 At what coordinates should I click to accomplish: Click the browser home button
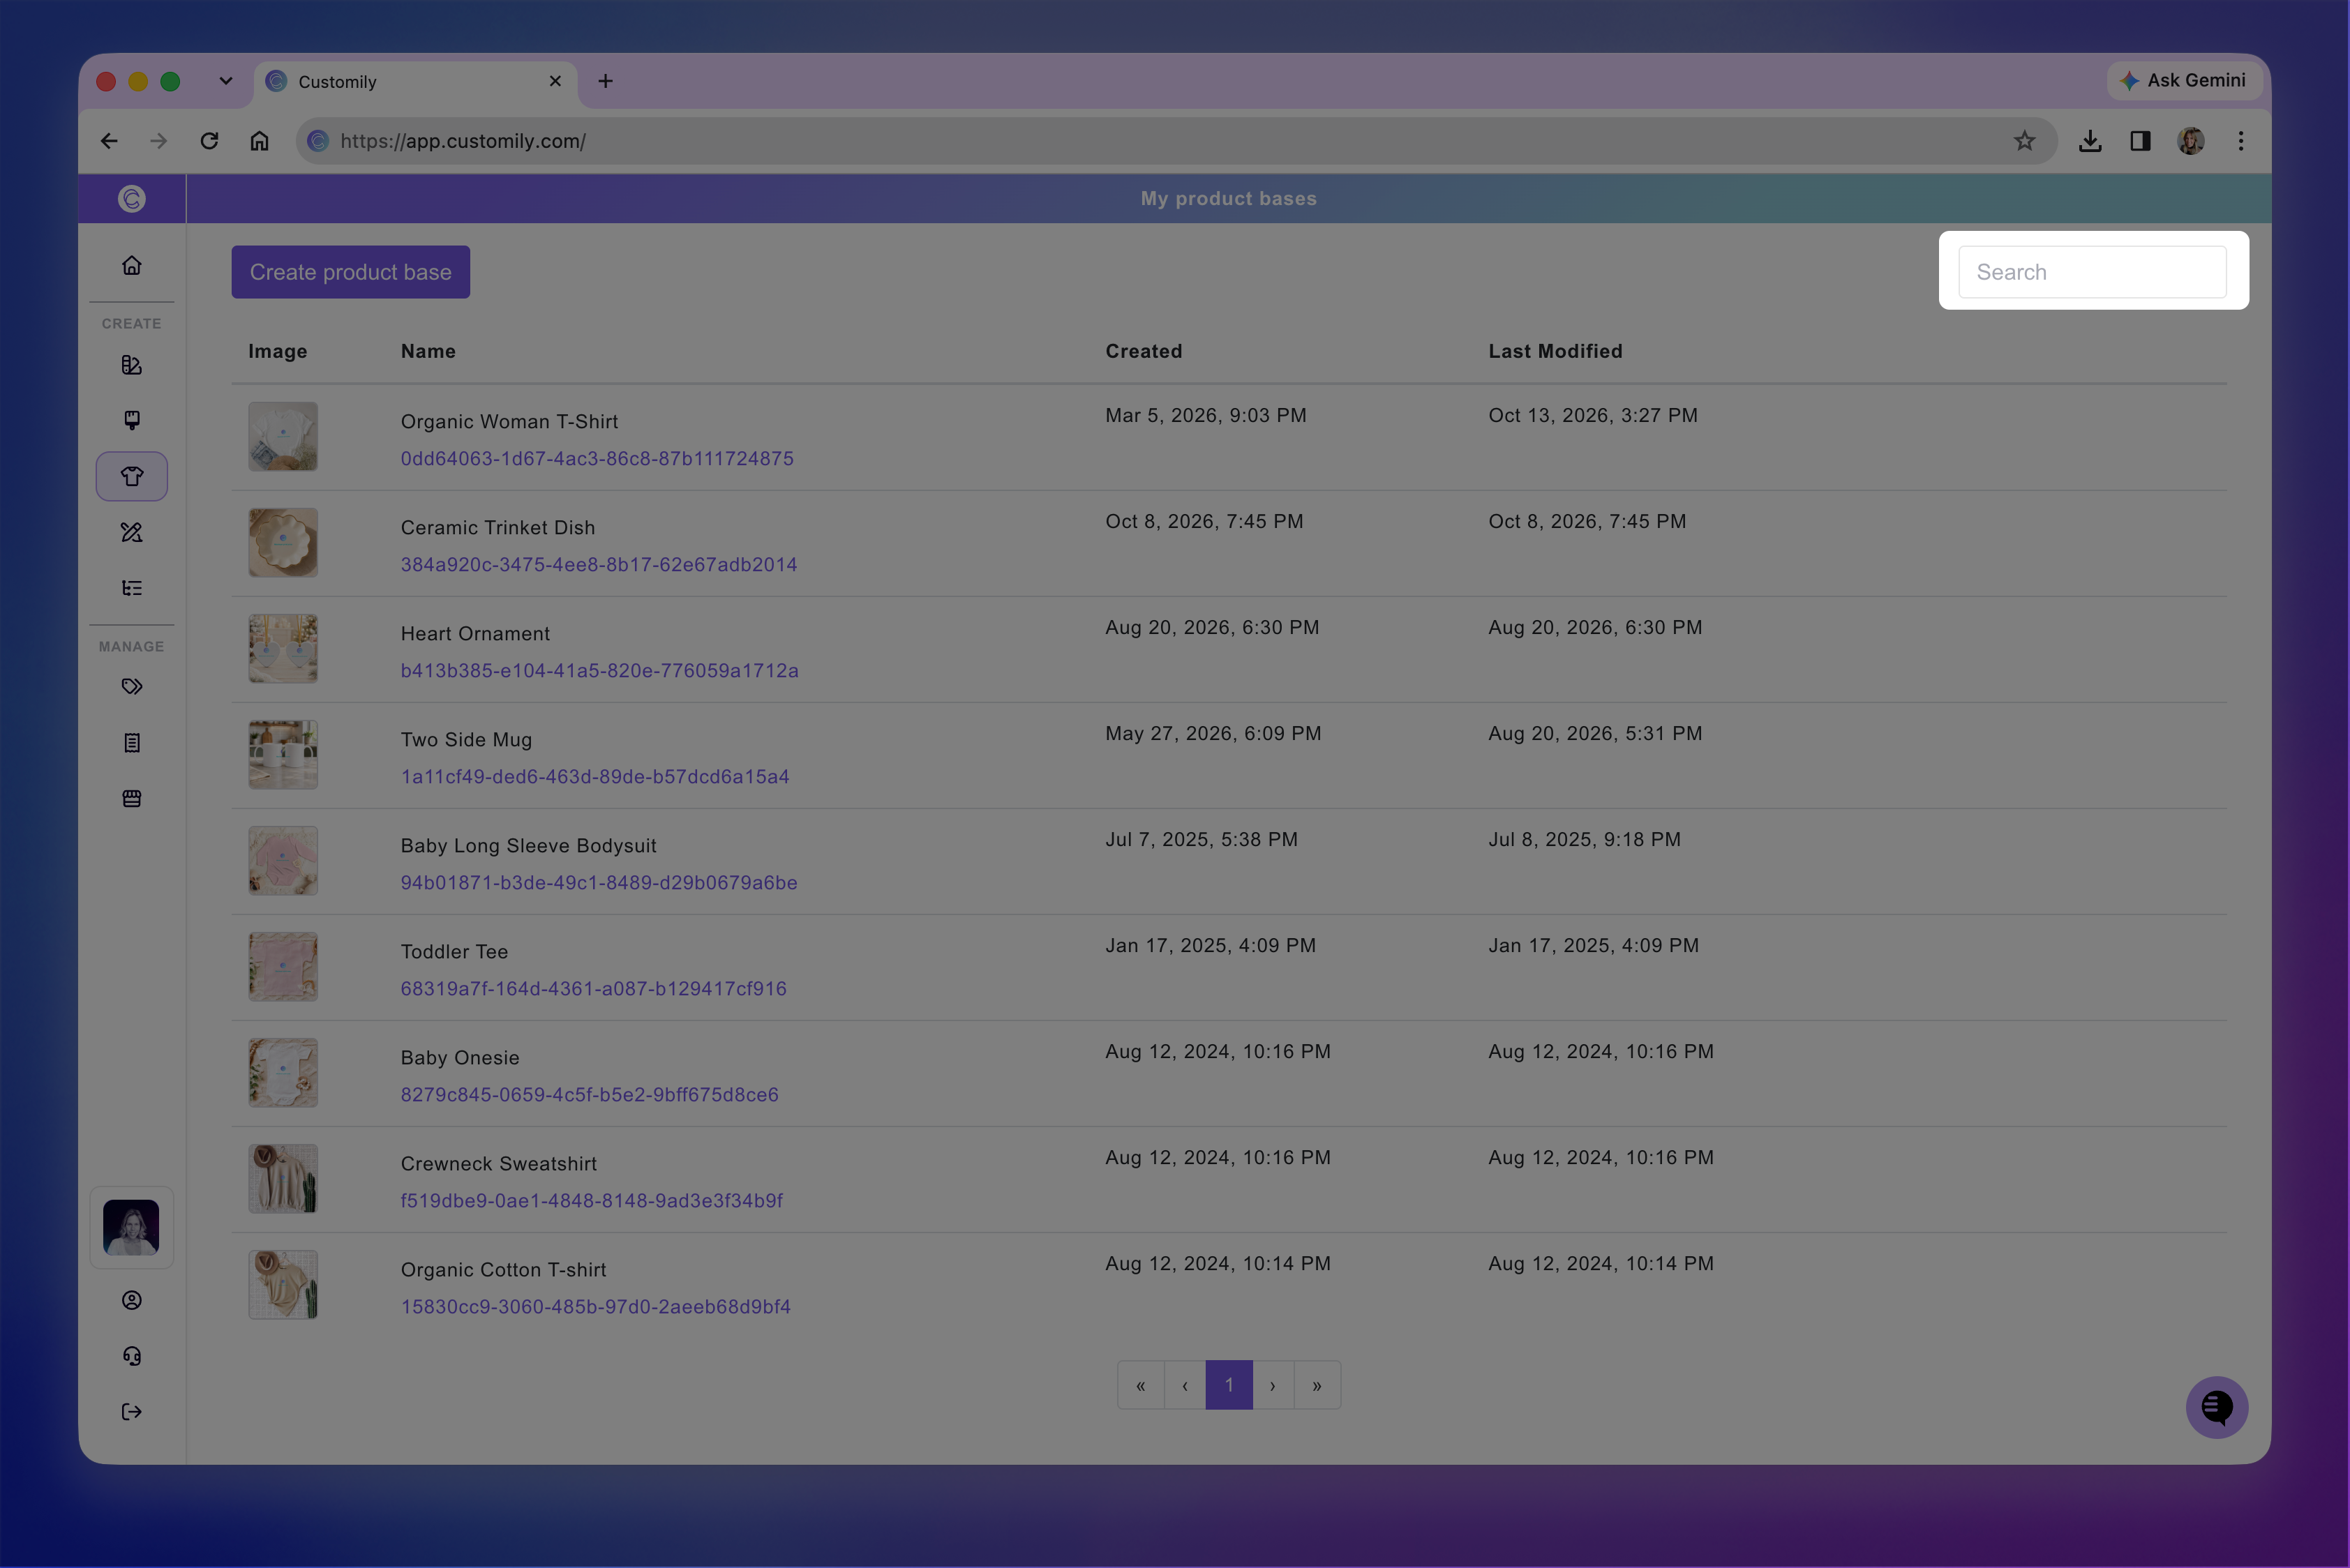tap(259, 141)
